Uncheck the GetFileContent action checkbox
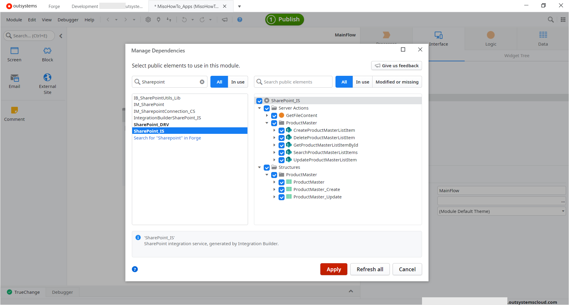 pyautogui.click(x=274, y=115)
